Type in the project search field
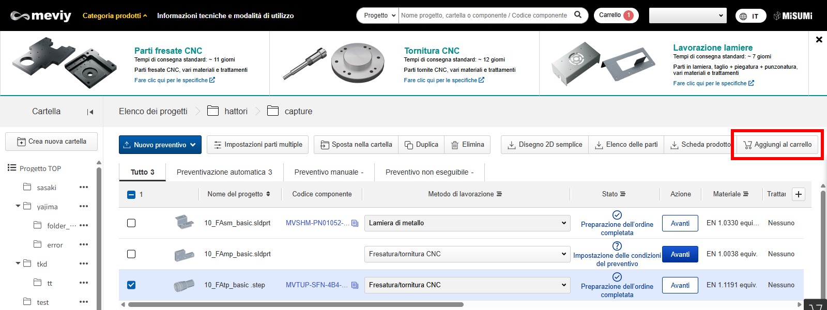The width and height of the screenshot is (827, 310). [484, 16]
